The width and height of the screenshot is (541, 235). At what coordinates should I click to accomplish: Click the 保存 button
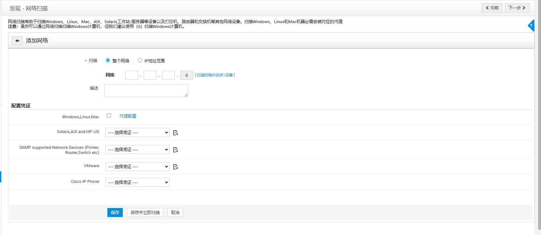click(x=115, y=212)
